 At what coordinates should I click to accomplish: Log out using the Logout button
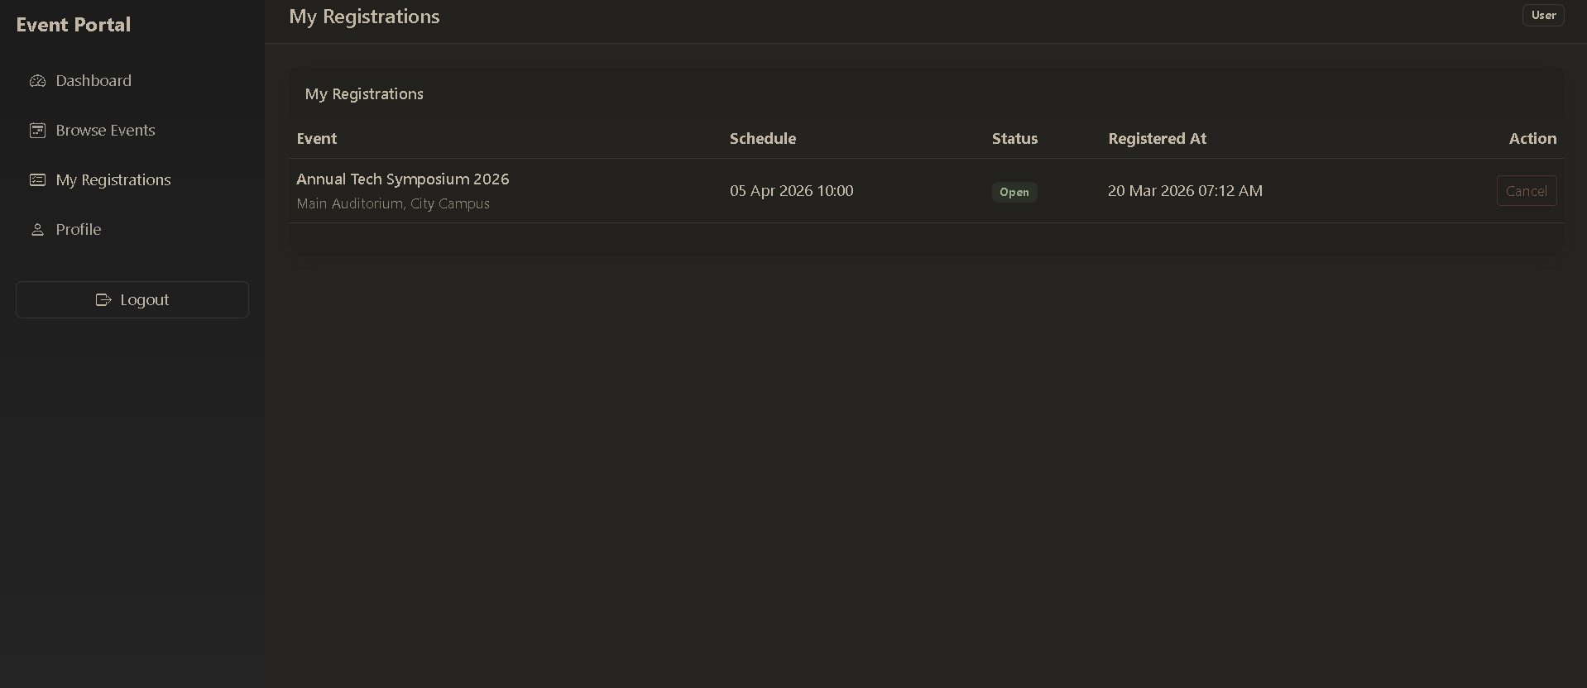click(x=132, y=299)
